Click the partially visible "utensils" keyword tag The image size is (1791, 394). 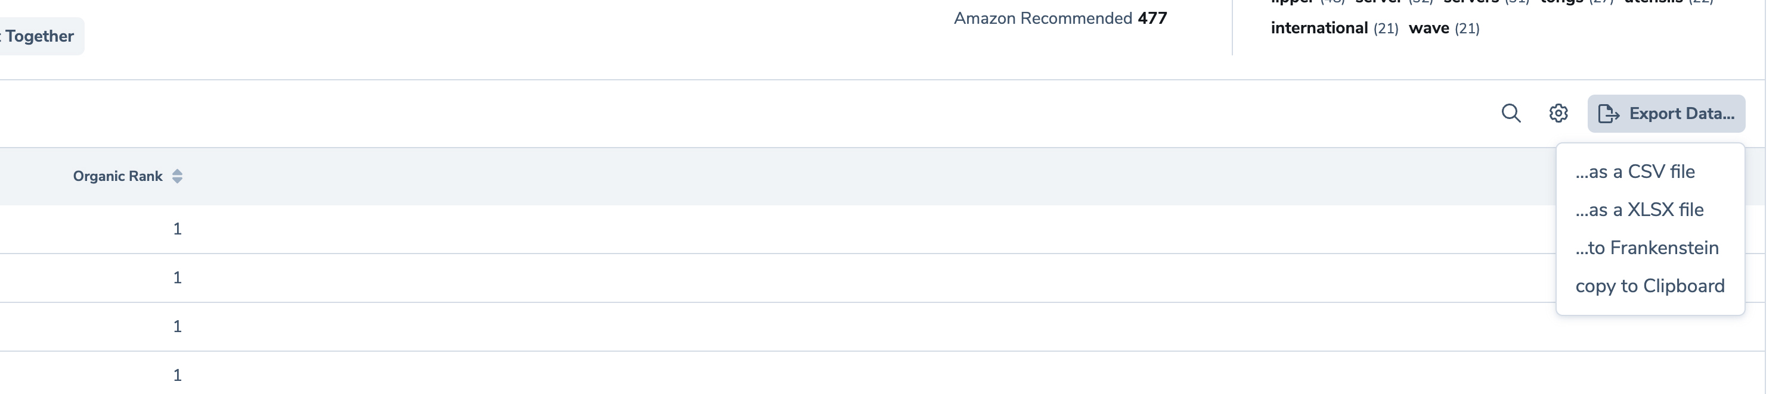coord(1653,2)
